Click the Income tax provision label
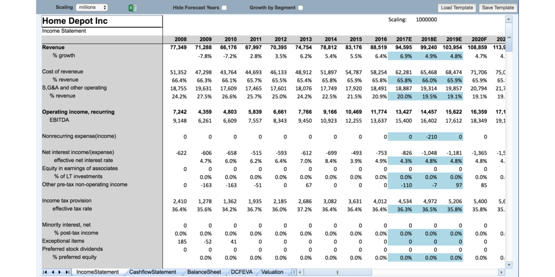Image resolution: width=555 pixels, height=277 pixels. tap(67, 201)
